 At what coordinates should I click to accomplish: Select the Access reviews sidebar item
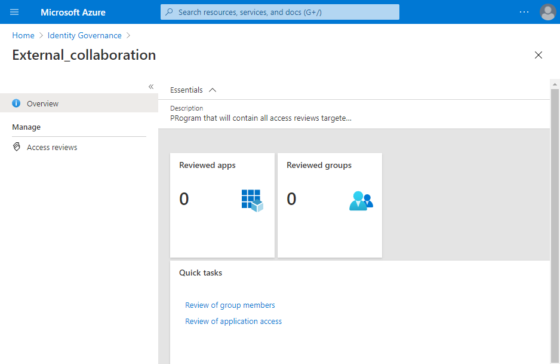tap(53, 147)
